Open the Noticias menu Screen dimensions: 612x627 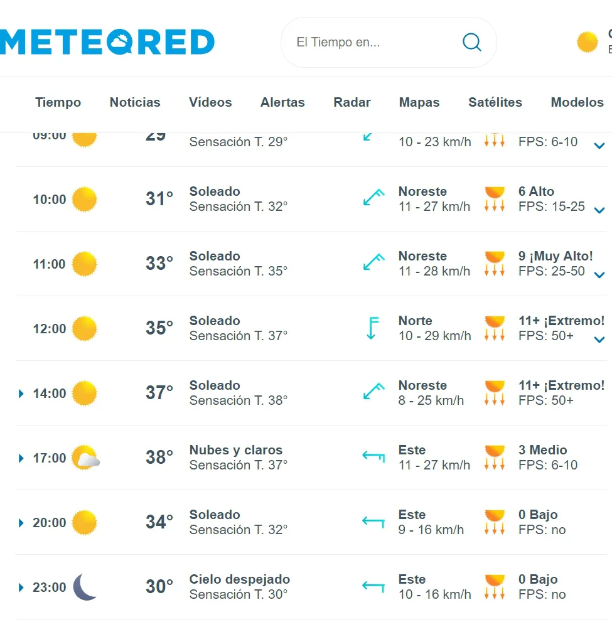135,102
